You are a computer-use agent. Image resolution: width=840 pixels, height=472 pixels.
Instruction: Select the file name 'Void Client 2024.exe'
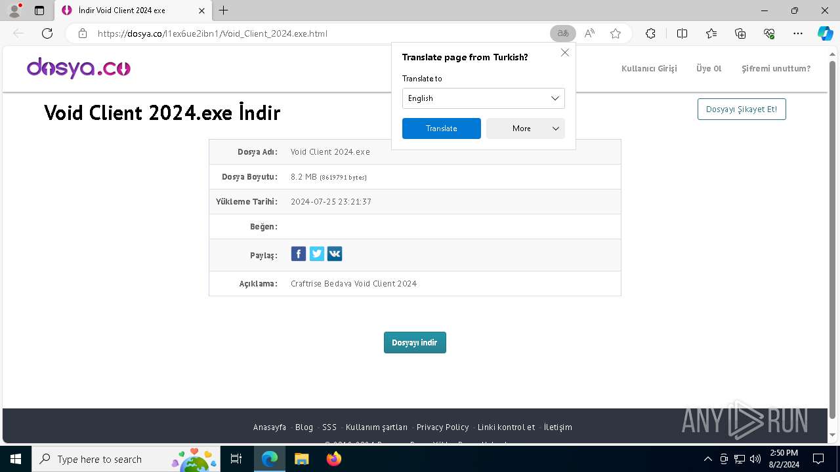(330, 151)
